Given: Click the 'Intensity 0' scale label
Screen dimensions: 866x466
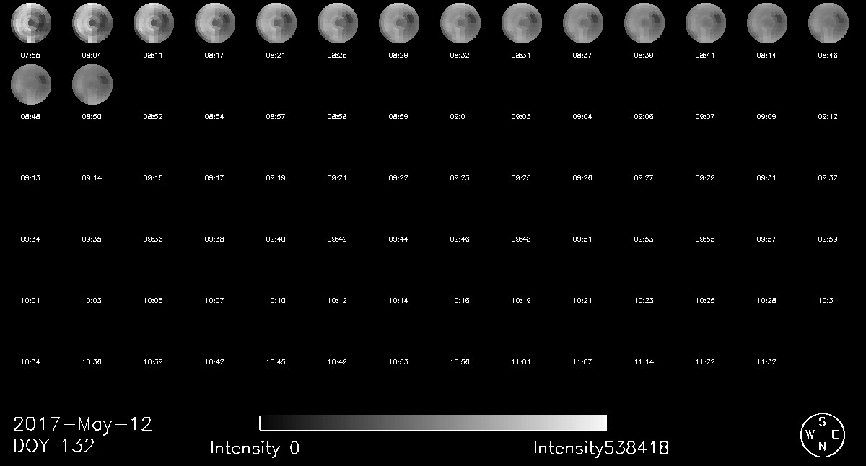Looking at the screenshot, I should (254, 448).
